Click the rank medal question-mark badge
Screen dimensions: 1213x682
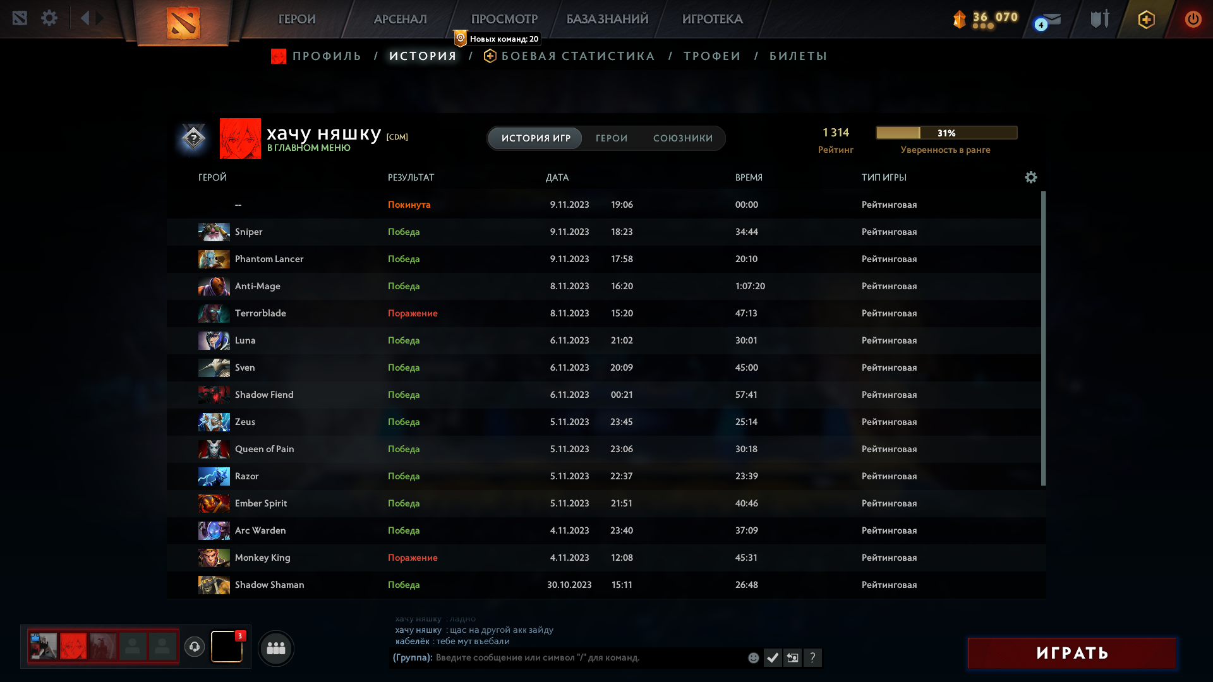pos(193,138)
